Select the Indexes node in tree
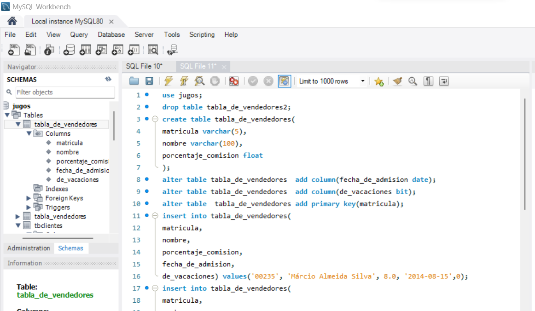The height and width of the screenshot is (311, 535). pyautogui.click(x=57, y=189)
